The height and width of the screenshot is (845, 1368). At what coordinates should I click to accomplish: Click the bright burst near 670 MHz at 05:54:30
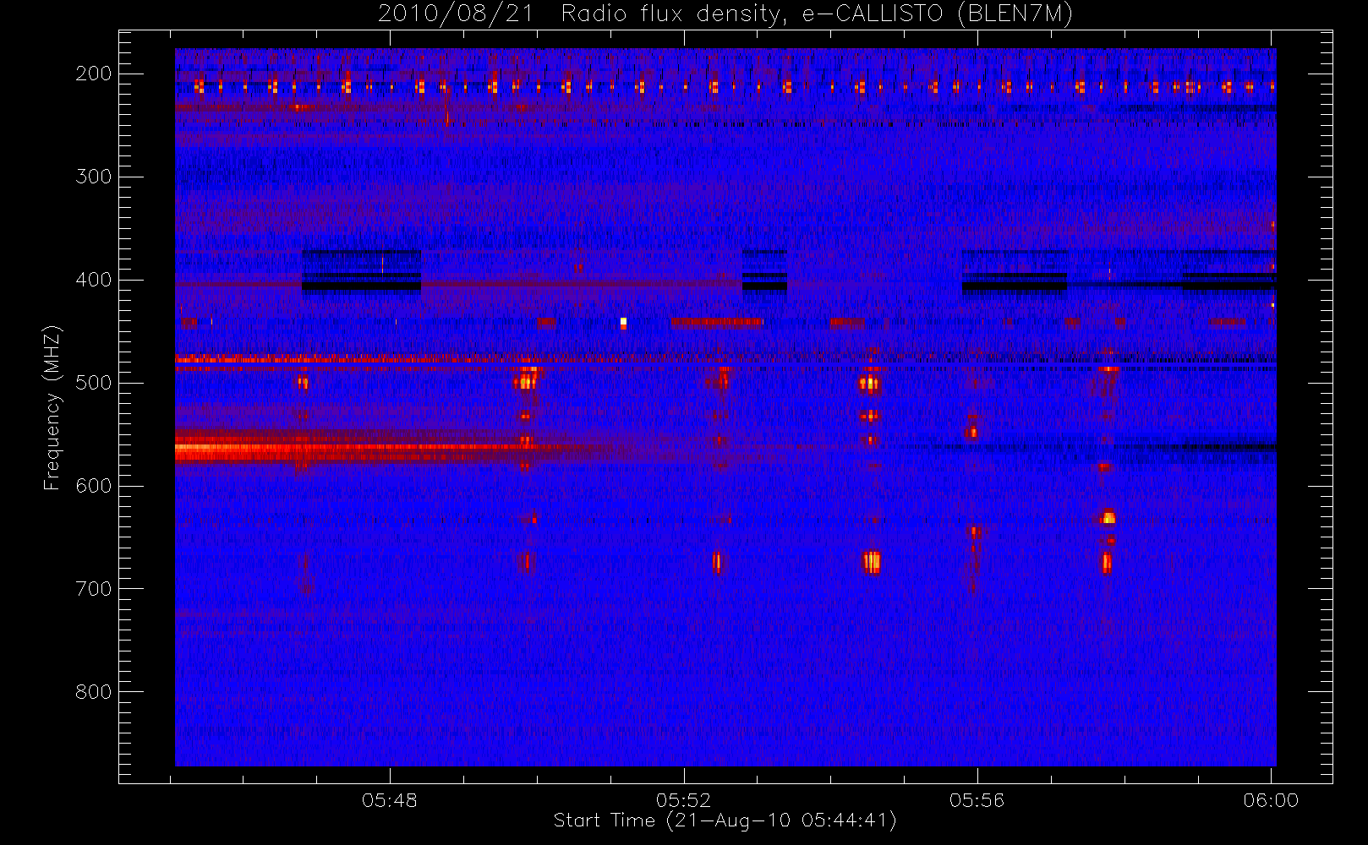click(872, 562)
